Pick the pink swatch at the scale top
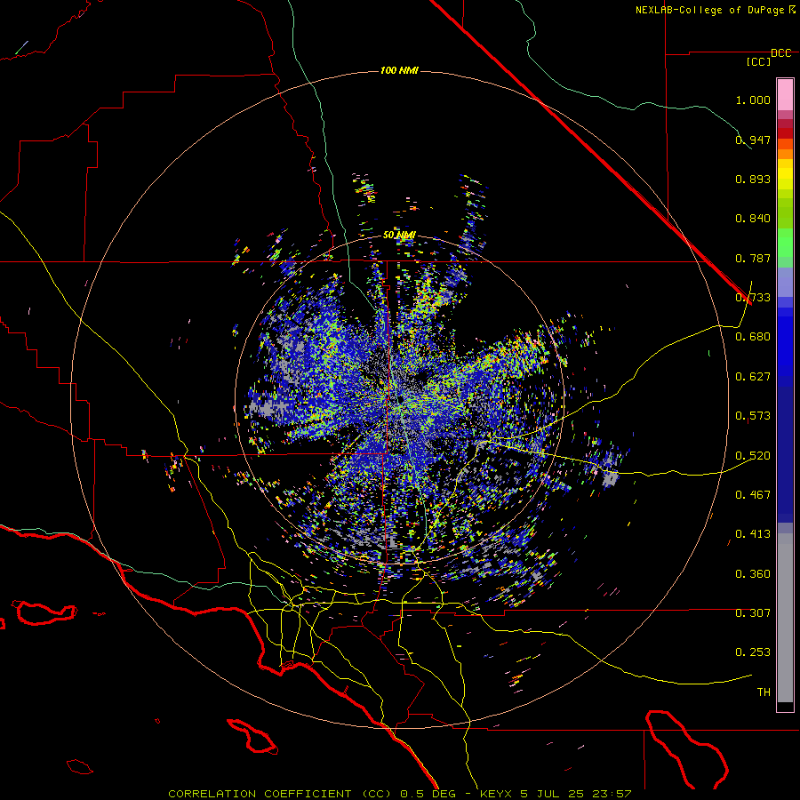This screenshot has width=800, height=800. click(785, 94)
